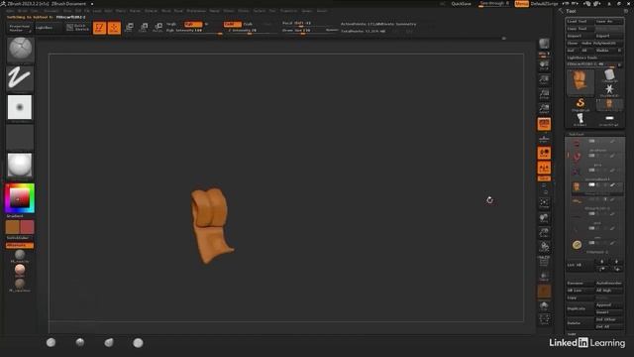Viewport: 634px width, 357px height.
Task: Open the Stroke type picker
Action: (20, 77)
